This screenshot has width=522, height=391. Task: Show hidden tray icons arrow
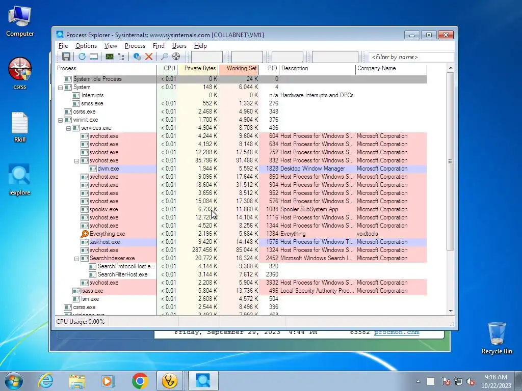419,381
